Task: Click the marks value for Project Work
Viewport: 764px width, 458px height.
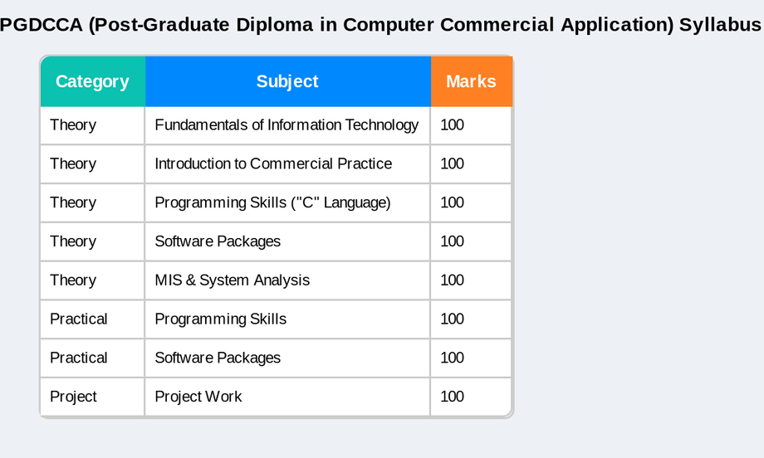Action: click(471, 397)
